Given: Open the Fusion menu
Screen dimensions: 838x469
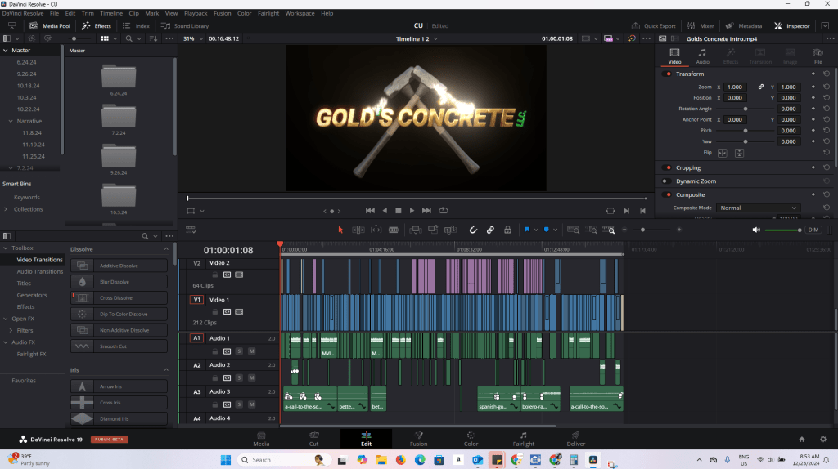Looking at the screenshot, I should click(x=223, y=13).
